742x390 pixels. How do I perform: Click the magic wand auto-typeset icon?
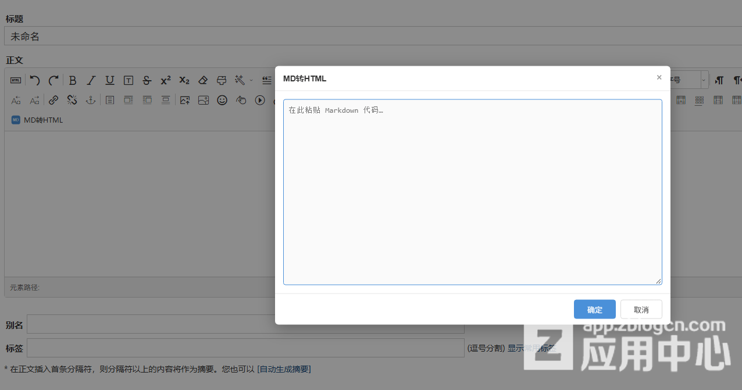[x=240, y=80]
